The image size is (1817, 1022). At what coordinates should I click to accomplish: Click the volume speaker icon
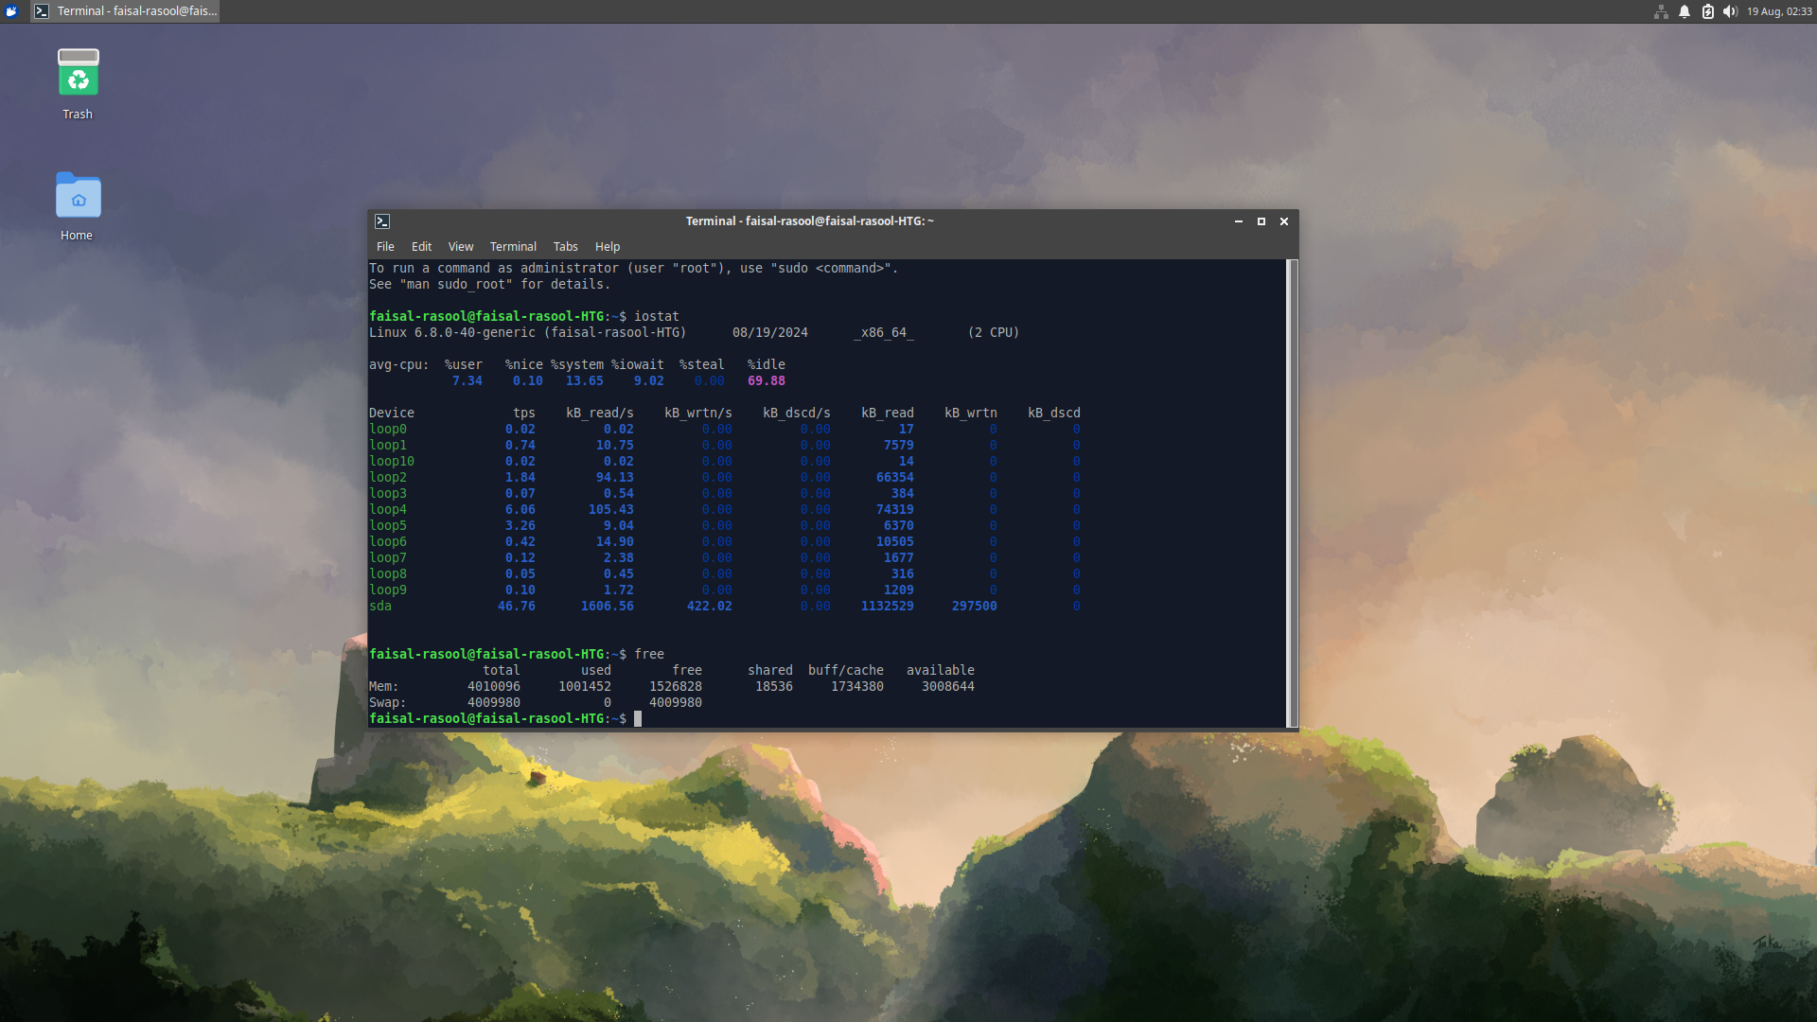click(x=1730, y=11)
